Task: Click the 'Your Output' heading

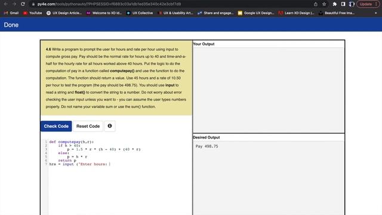Action: (204, 44)
